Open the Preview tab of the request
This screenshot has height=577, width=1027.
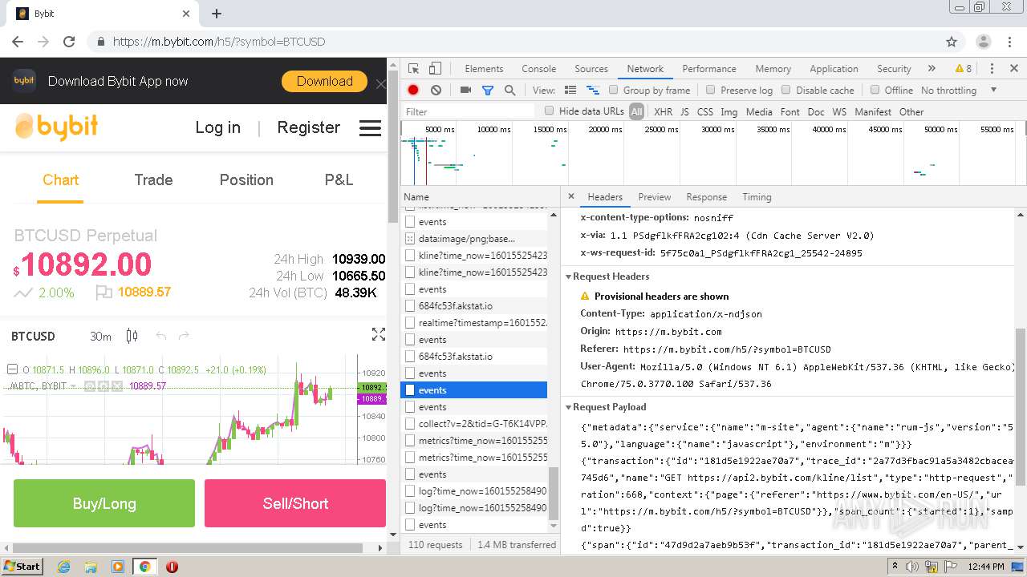pos(655,196)
